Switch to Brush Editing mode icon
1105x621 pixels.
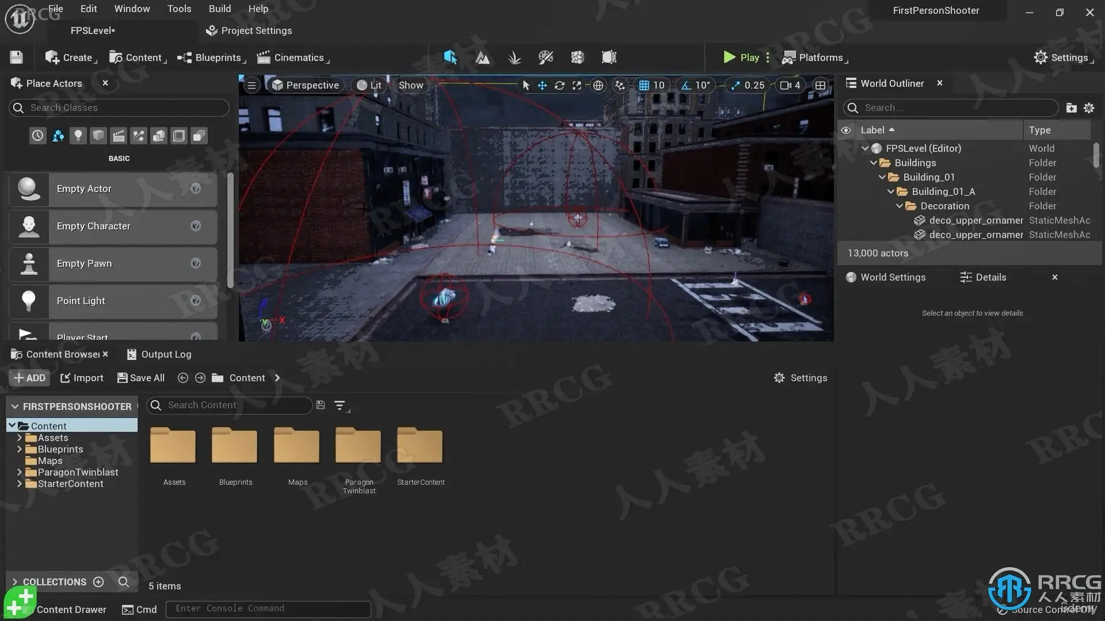pos(609,57)
